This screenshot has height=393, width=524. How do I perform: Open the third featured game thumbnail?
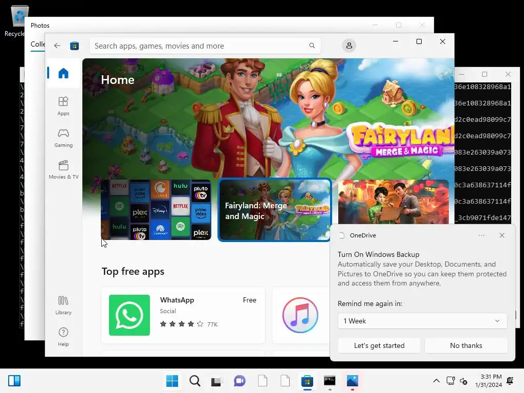point(394,202)
